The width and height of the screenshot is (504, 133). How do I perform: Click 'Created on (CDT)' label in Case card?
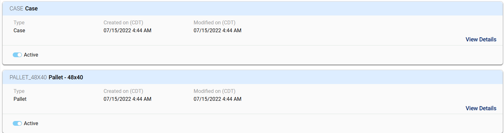click(123, 23)
